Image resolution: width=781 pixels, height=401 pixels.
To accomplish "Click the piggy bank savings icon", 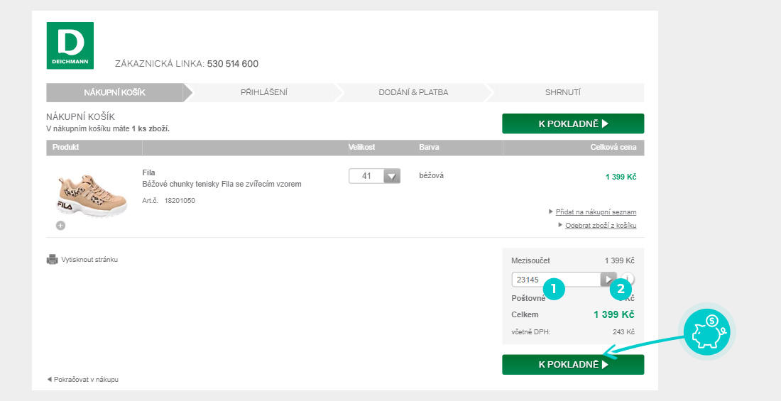I will (706, 331).
